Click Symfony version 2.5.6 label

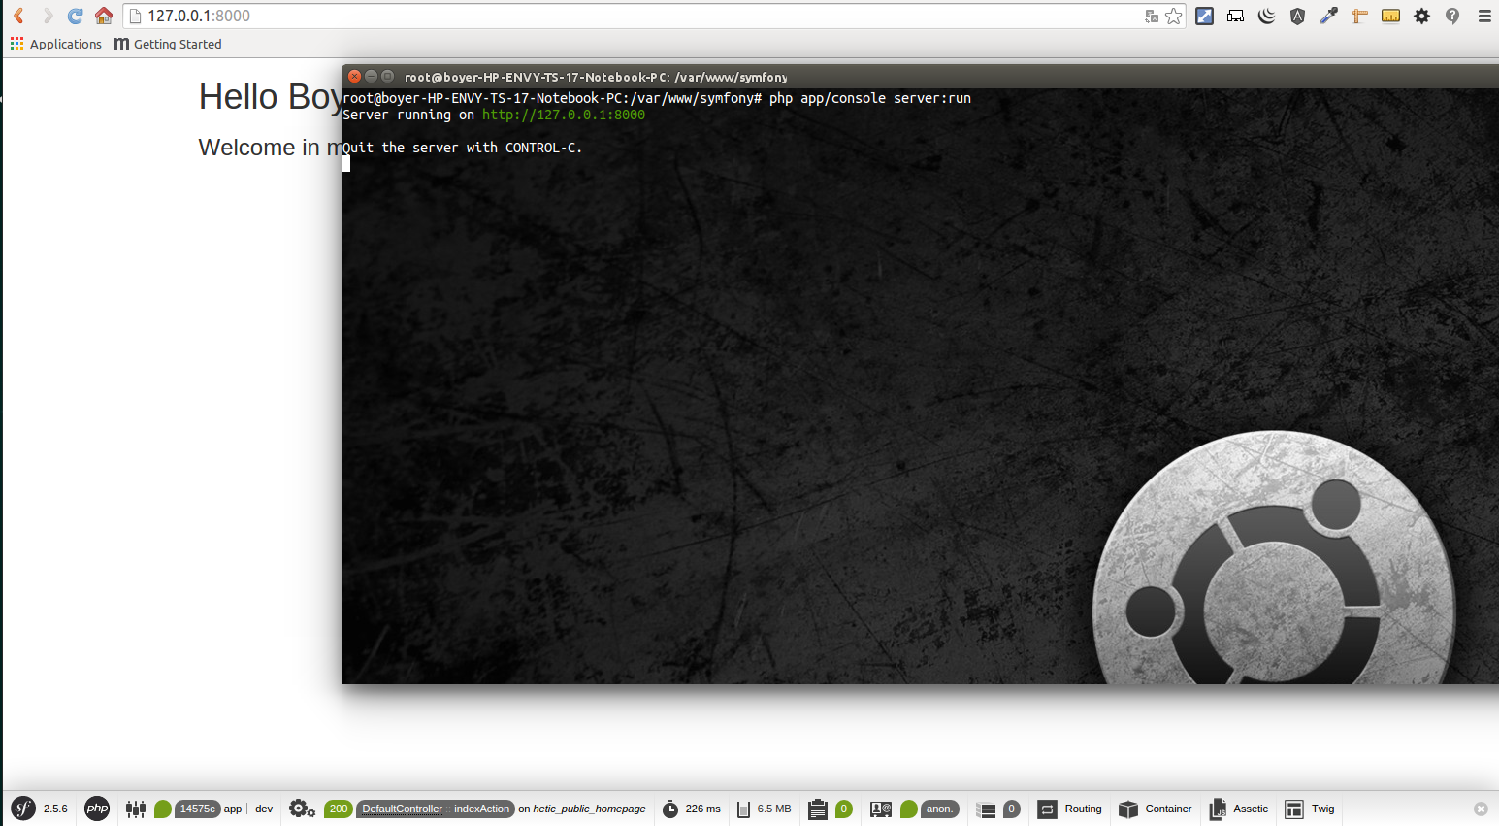coord(55,809)
